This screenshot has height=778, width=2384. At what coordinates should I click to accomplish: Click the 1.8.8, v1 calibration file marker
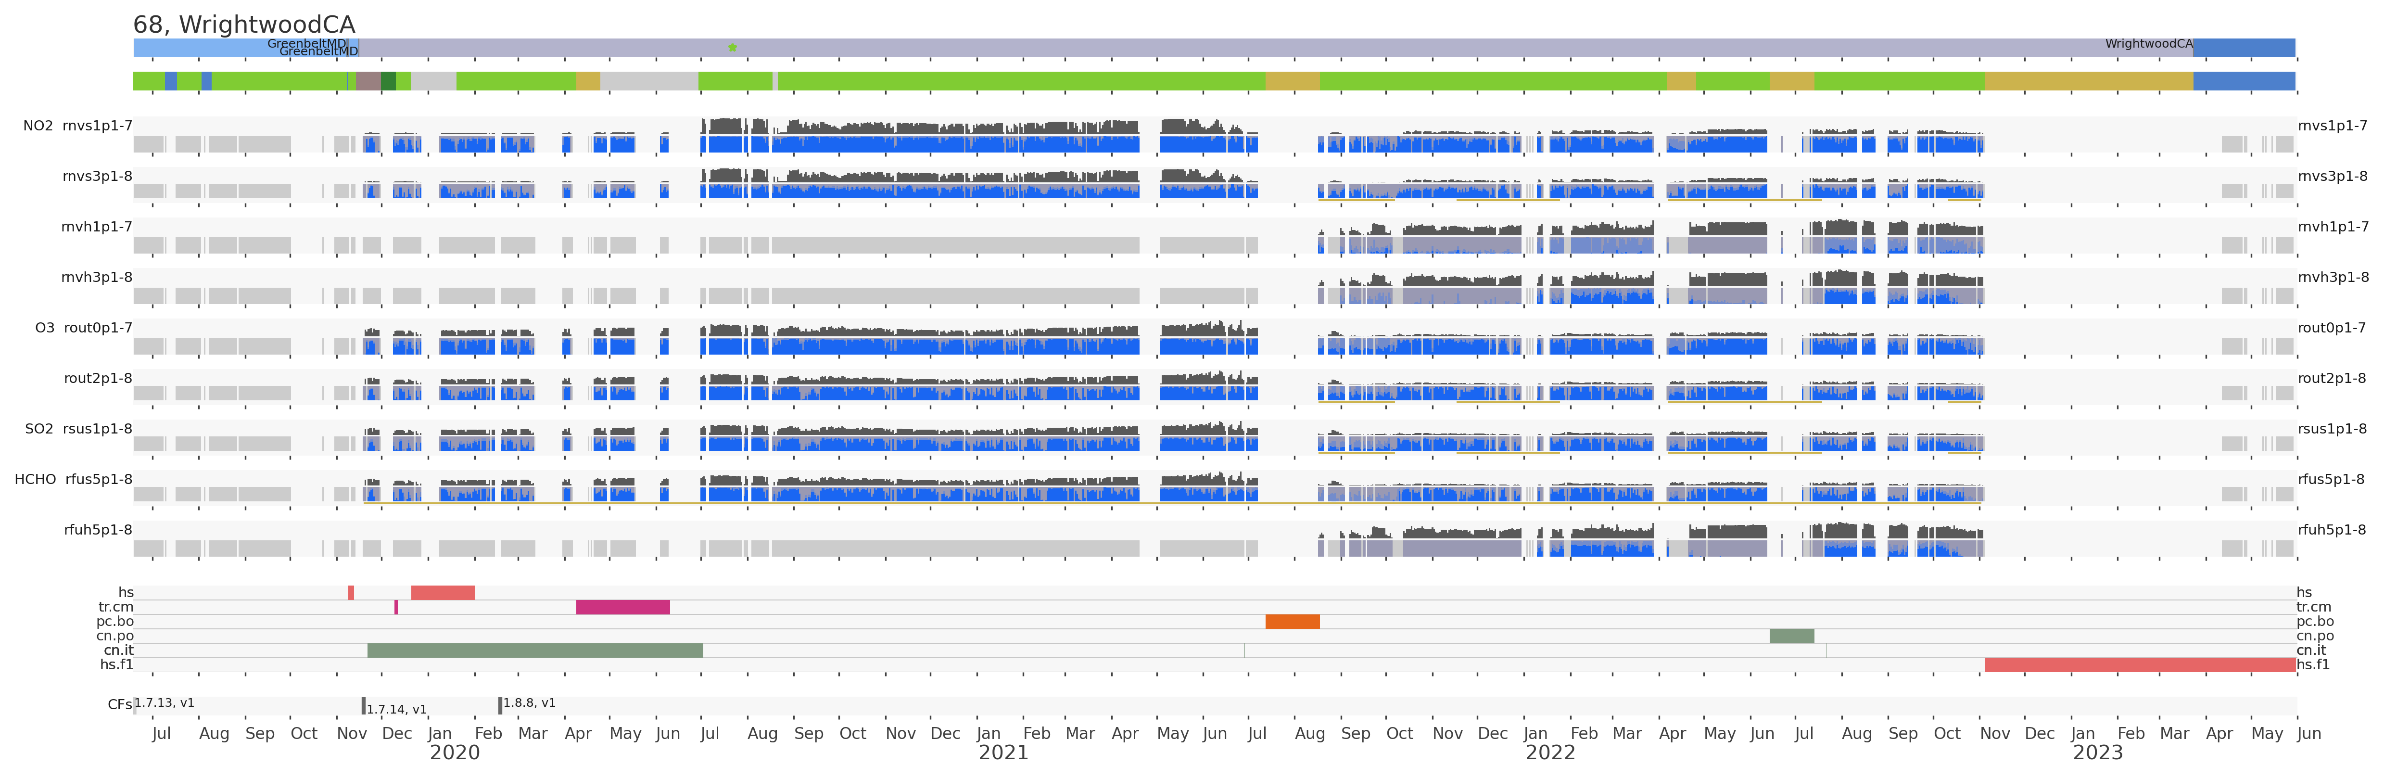coord(501,706)
